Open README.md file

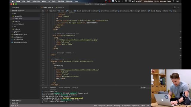[x=18, y=40]
